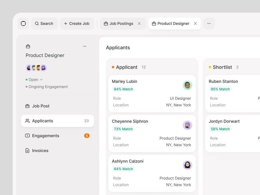
Task: Click the Create Job button
Action: click(77, 24)
